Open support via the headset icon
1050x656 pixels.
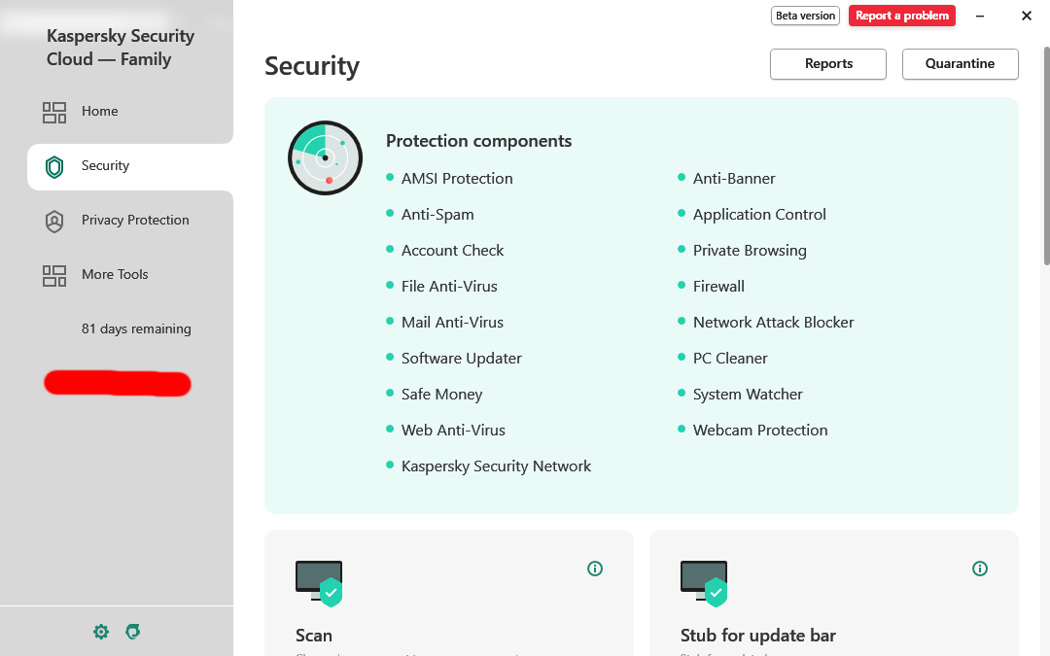[133, 632]
